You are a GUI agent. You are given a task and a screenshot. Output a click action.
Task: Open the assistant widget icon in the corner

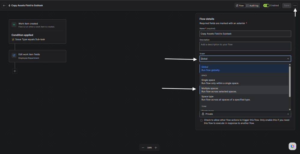point(292,146)
